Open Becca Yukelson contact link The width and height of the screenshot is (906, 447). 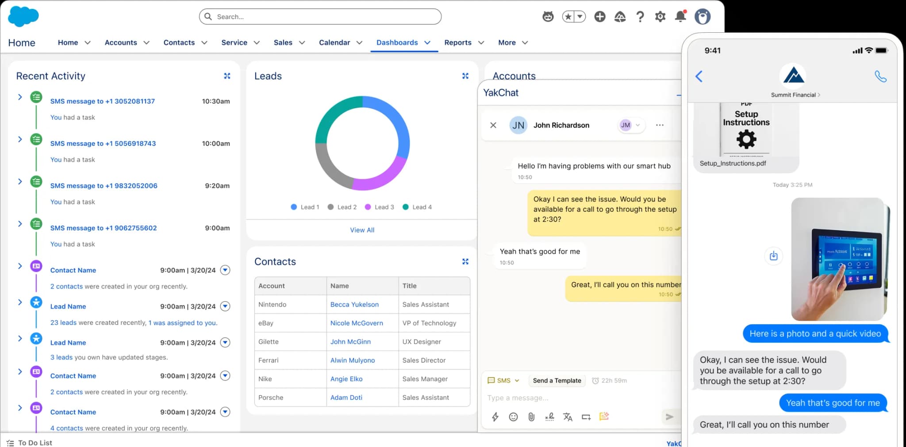coord(354,305)
